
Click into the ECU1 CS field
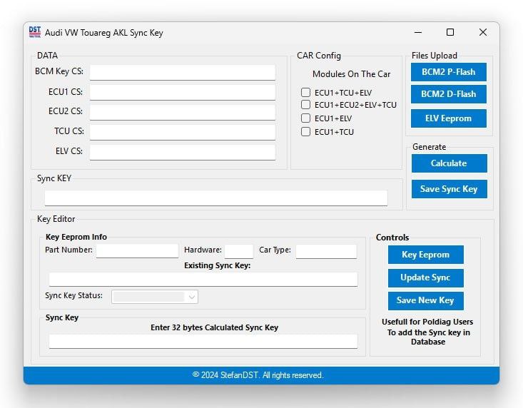pyautogui.click(x=182, y=92)
